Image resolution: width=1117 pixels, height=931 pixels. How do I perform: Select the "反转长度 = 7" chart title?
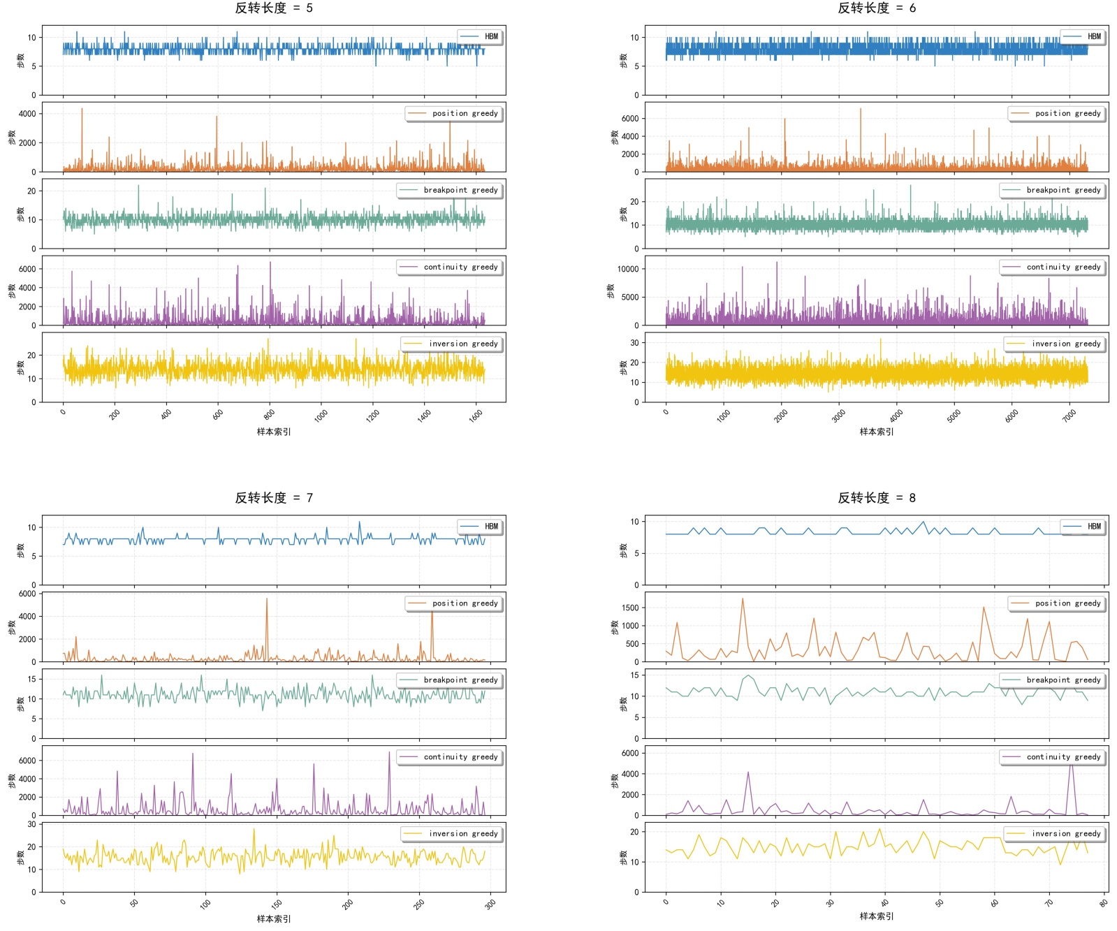[x=274, y=498]
